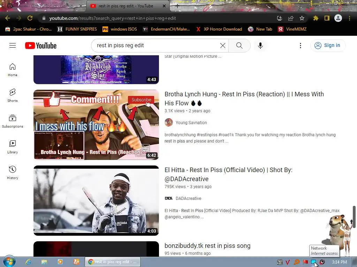
Task: Close the YouTube browser tab
Action: coord(164,6)
